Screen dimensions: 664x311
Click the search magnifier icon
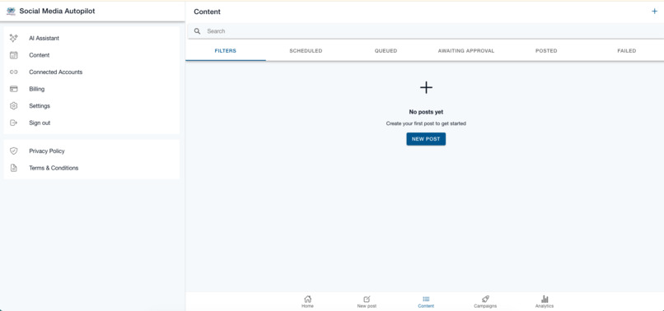coord(198,31)
